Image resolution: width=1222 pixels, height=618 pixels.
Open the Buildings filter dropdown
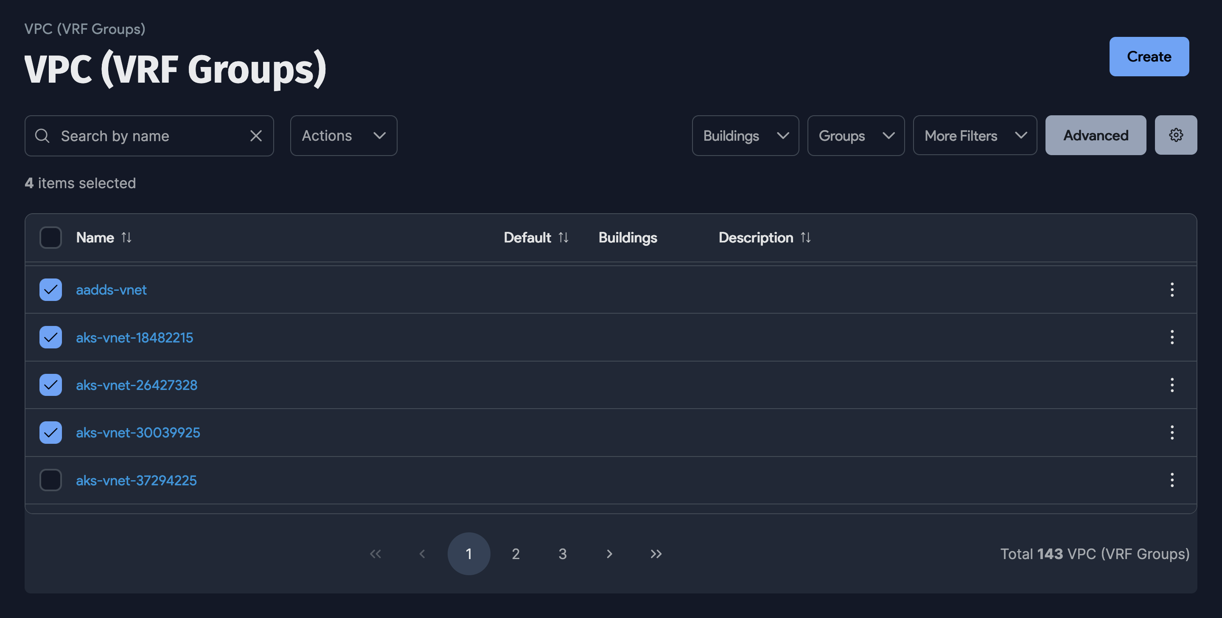coord(745,136)
